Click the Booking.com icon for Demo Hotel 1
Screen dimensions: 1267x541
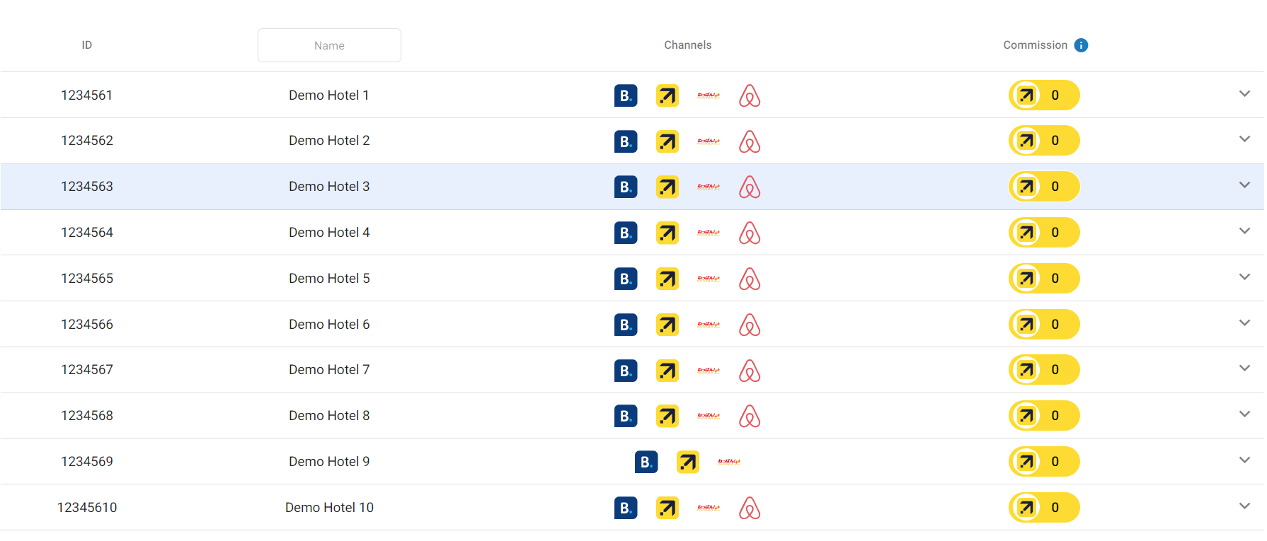tap(625, 95)
